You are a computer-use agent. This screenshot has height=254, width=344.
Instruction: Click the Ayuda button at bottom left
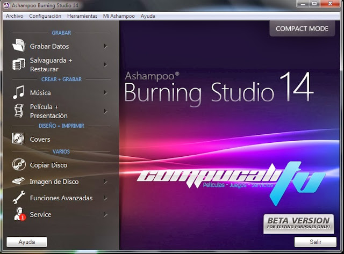click(27, 242)
